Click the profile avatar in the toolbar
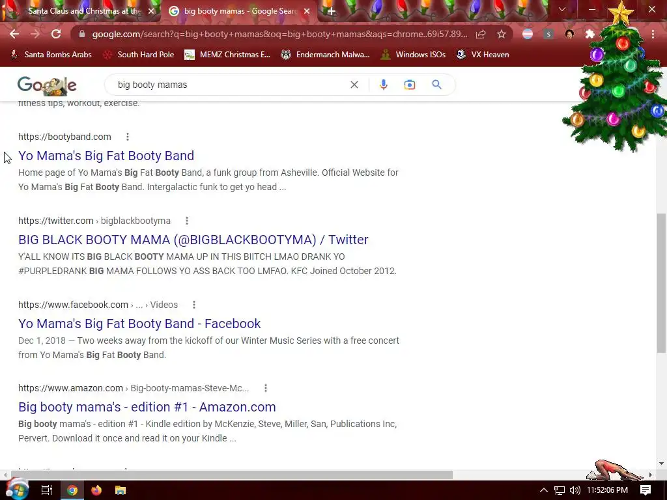This screenshot has height=500, width=667. point(569,34)
